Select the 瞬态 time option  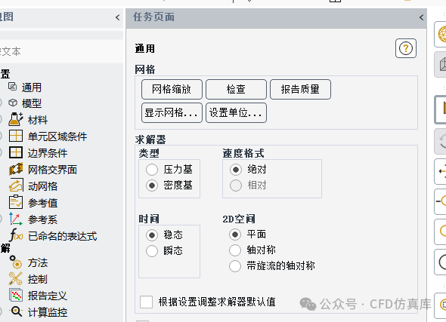(152, 251)
